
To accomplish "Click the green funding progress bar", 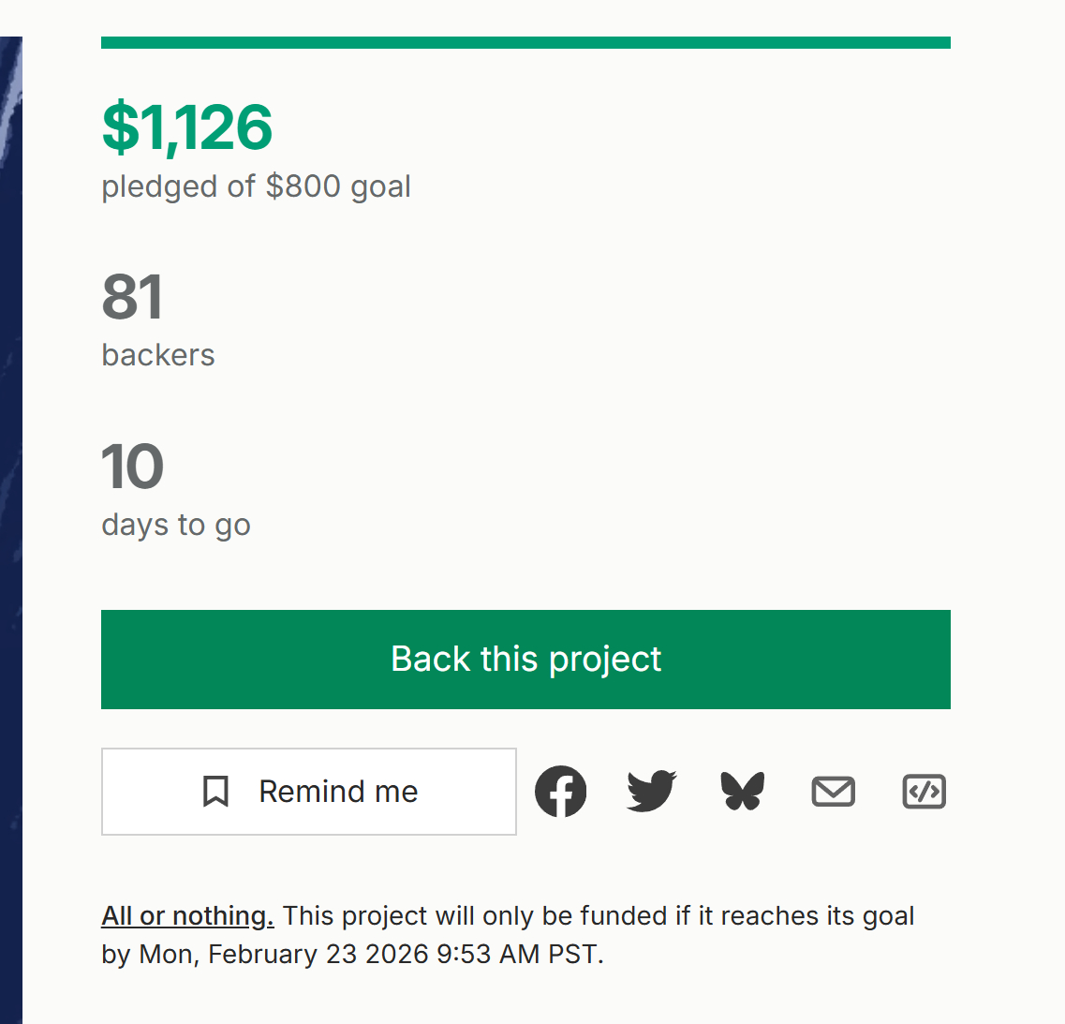I will click(x=525, y=42).
